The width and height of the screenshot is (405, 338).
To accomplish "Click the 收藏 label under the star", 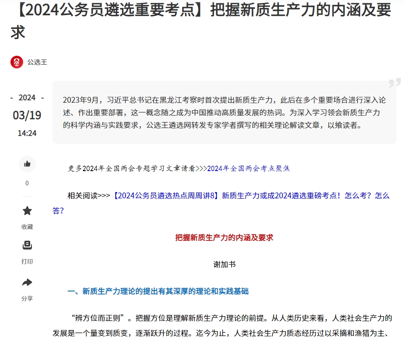I will 27,227.
